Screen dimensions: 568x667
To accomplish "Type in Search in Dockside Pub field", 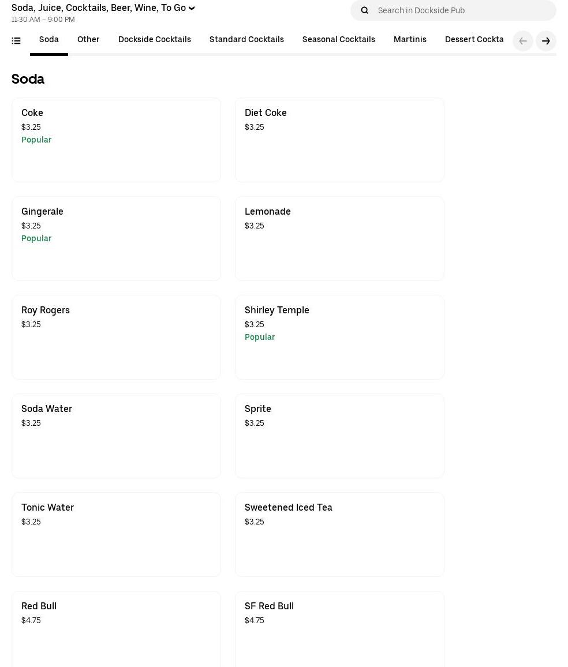I will click(x=462, y=10).
